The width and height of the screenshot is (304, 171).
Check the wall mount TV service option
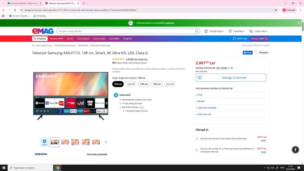coord(197,139)
